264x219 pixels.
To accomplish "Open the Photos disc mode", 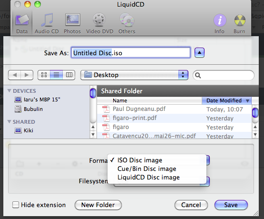I will pyautogui.click(x=72, y=24).
